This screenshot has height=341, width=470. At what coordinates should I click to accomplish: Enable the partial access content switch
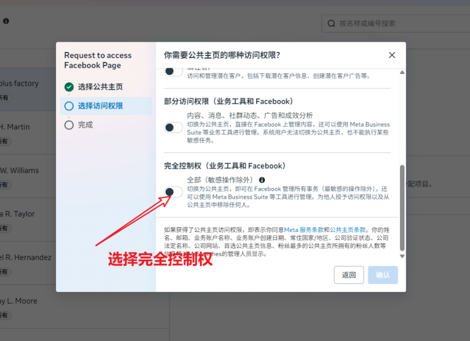tap(173, 128)
